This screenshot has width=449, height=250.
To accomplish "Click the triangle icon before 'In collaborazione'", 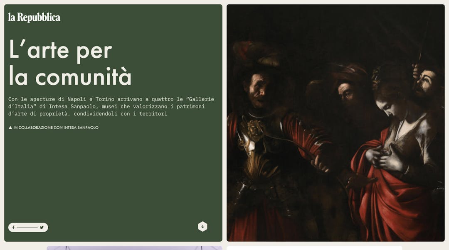I will [x=10, y=127].
